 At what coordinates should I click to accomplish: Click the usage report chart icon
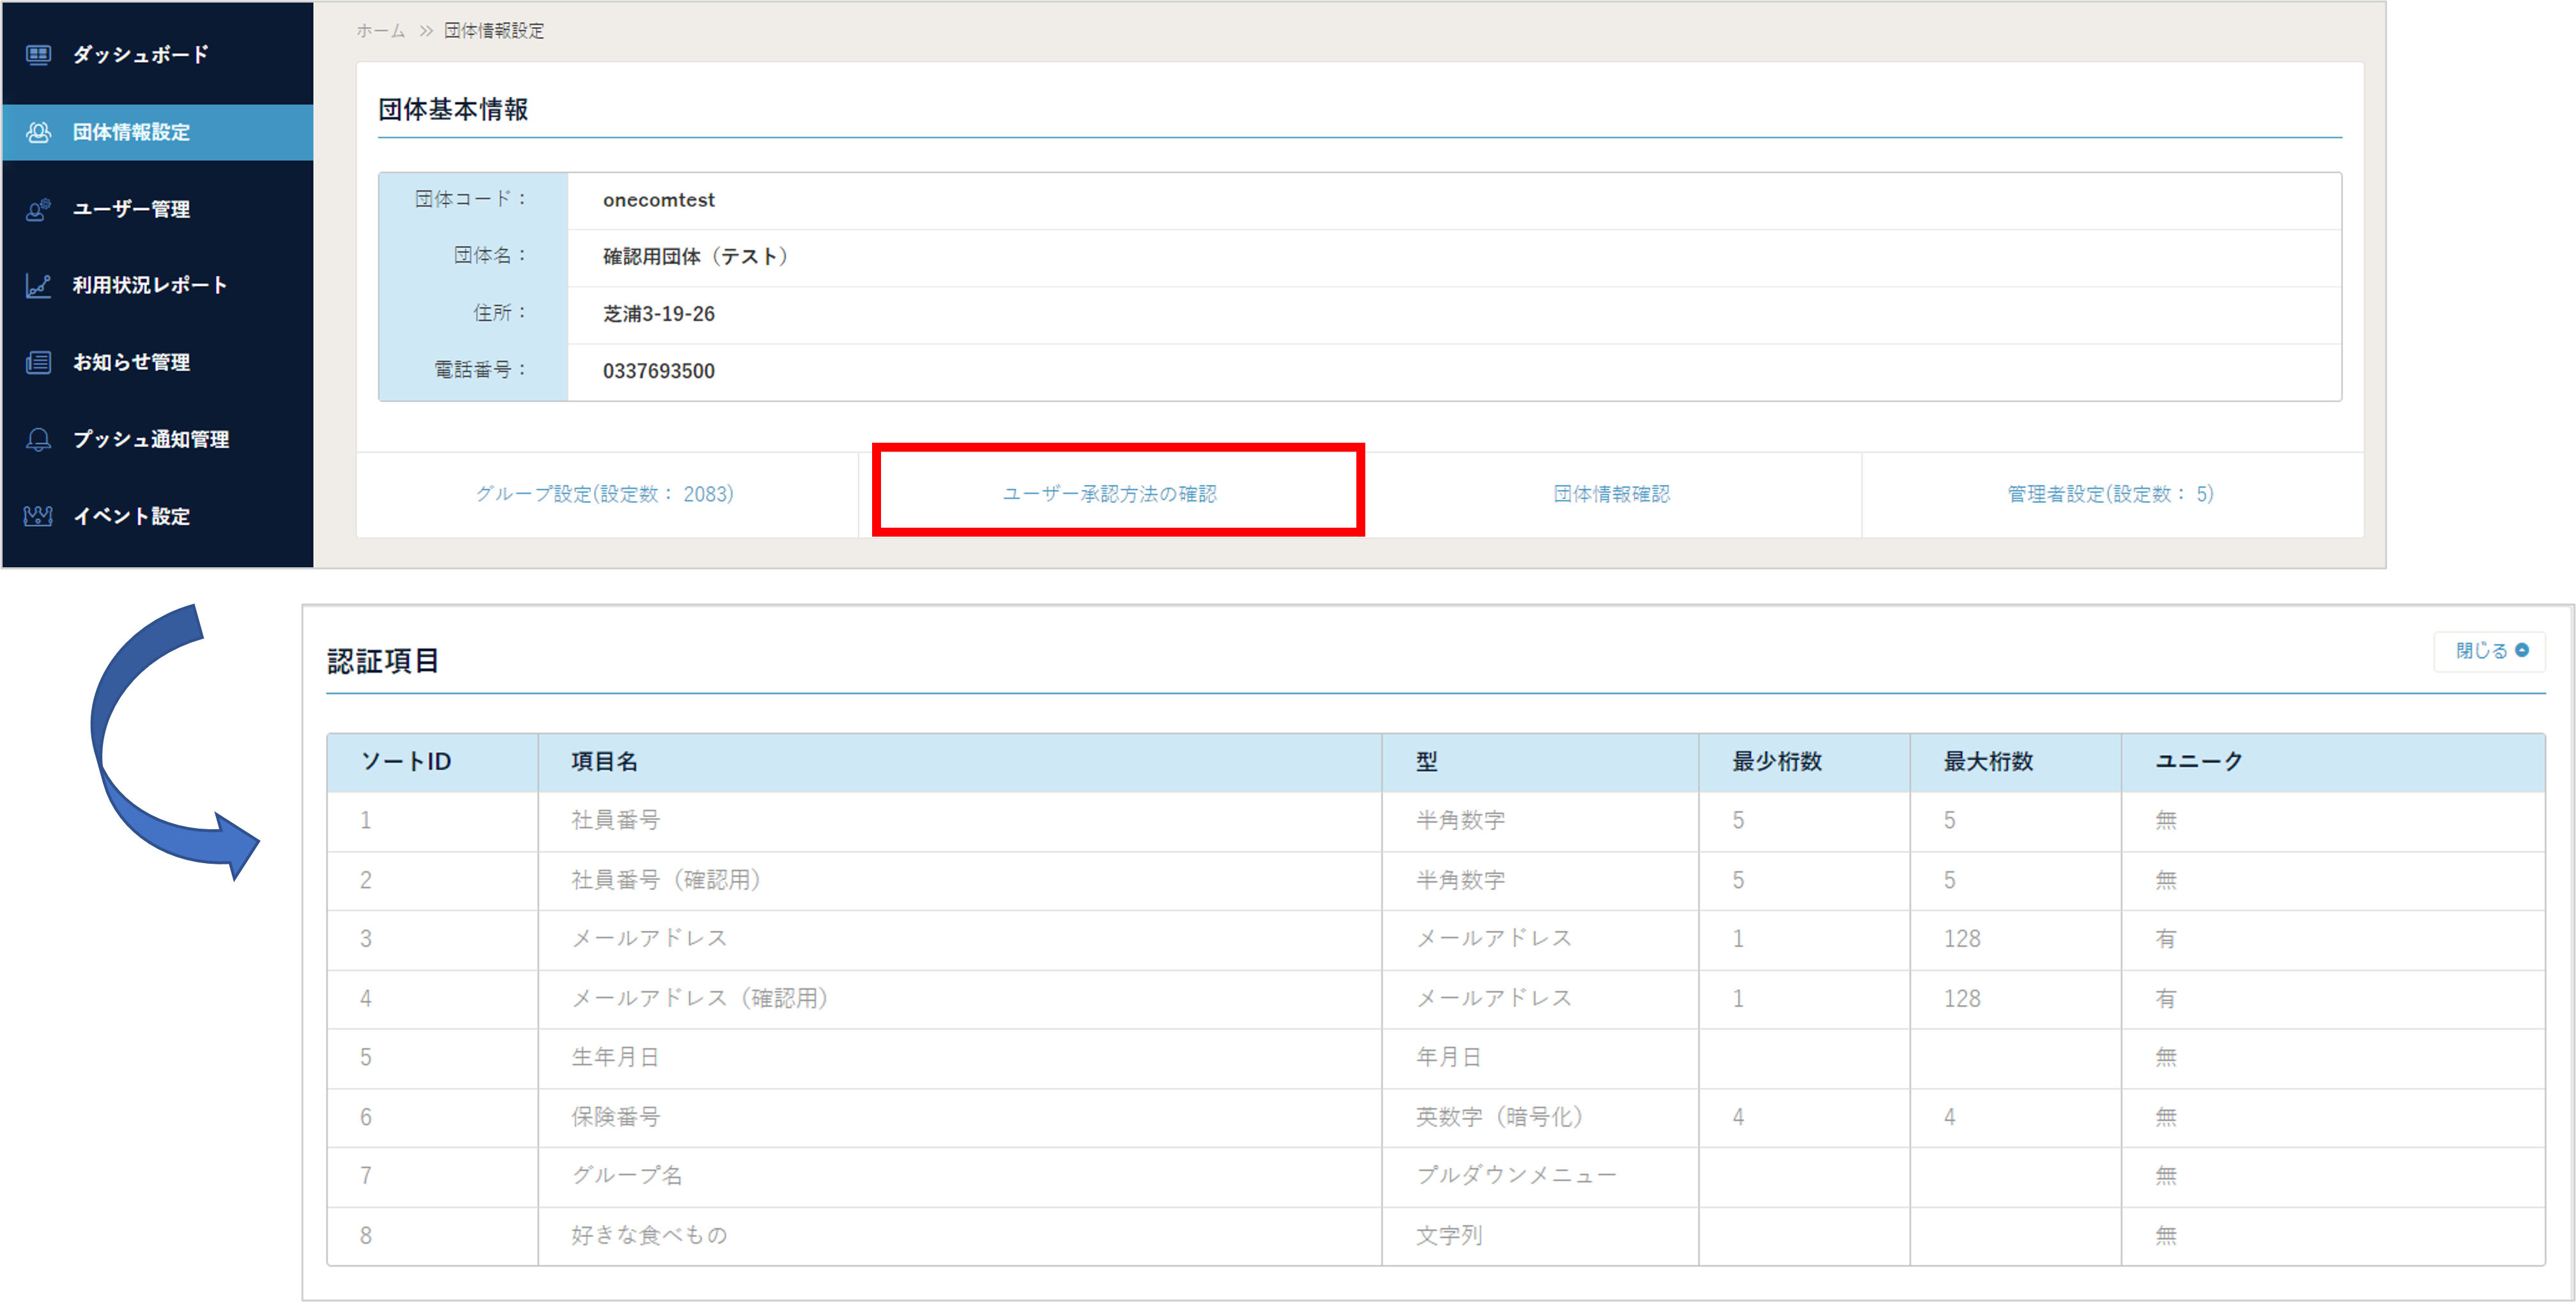point(38,286)
